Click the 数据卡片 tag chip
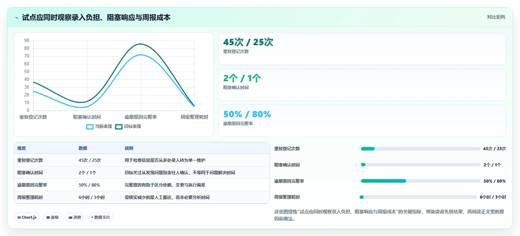This screenshot has width=520, height=236. (100, 217)
